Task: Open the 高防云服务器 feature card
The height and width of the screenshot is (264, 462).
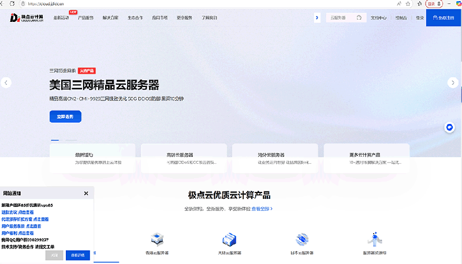Action: [184, 158]
